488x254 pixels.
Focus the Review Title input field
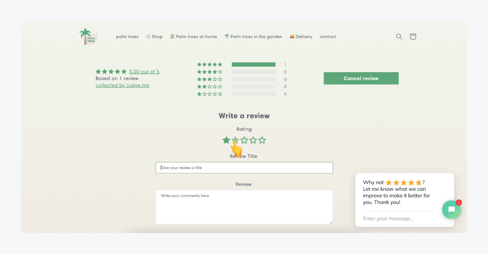[x=244, y=168]
